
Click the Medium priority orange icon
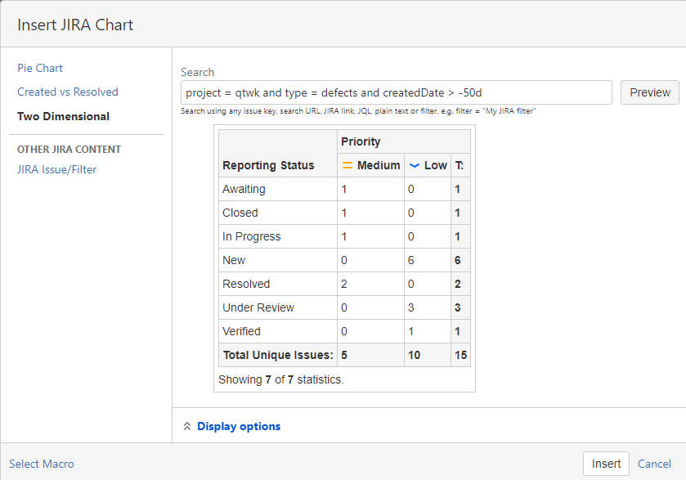pyautogui.click(x=347, y=165)
